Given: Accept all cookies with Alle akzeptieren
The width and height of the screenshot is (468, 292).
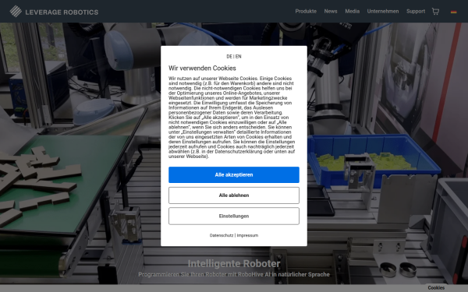Looking at the screenshot, I should (x=234, y=175).
